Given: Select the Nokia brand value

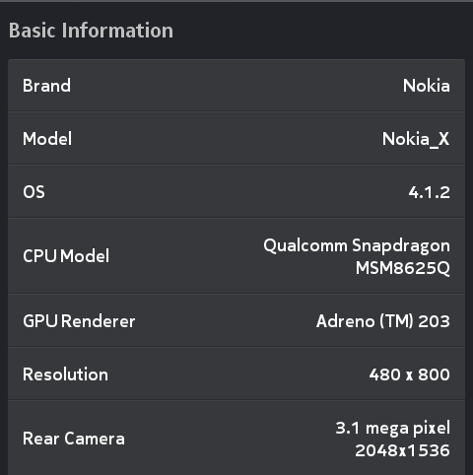Looking at the screenshot, I should pyautogui.click(x=427, y=86).
